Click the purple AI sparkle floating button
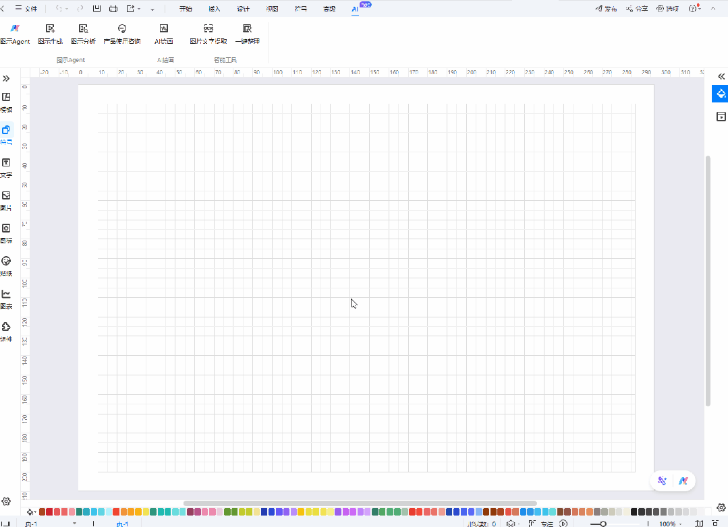 coord(662,480)
